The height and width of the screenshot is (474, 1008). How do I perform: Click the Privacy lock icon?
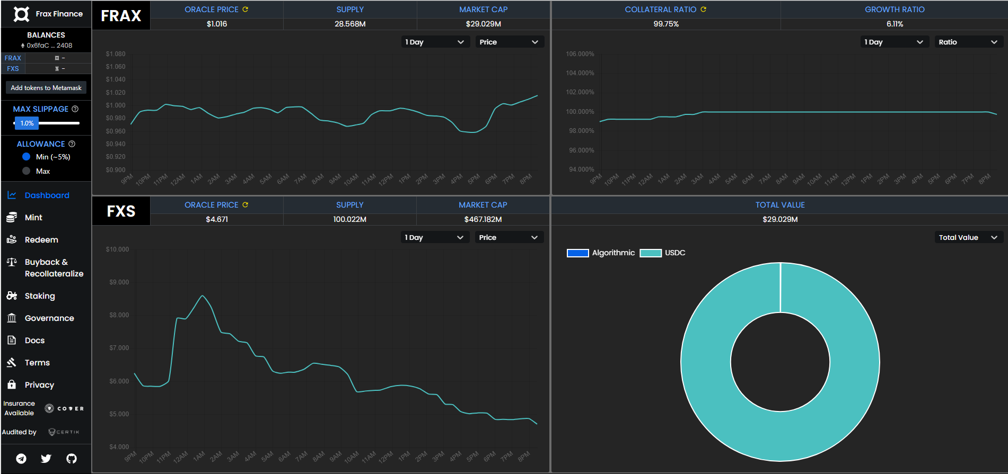(x=12, y=384)
